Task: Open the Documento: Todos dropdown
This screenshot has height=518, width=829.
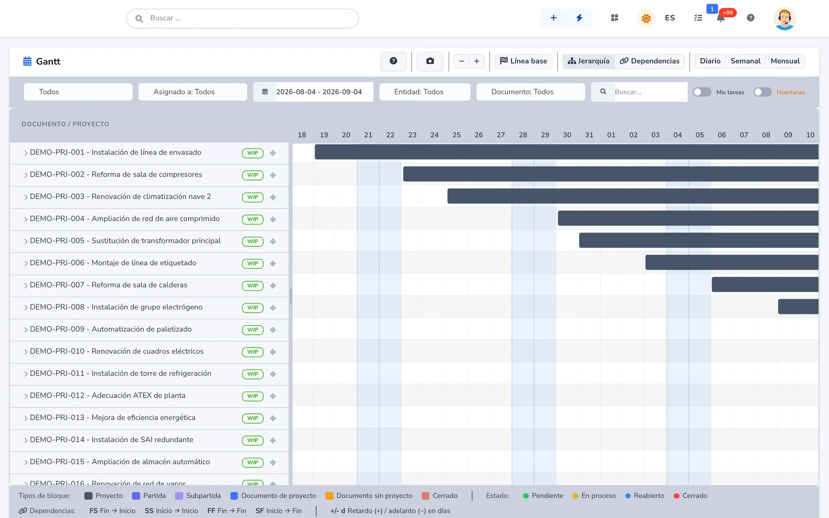Action: pyautogui.click(x=531, y=92)
